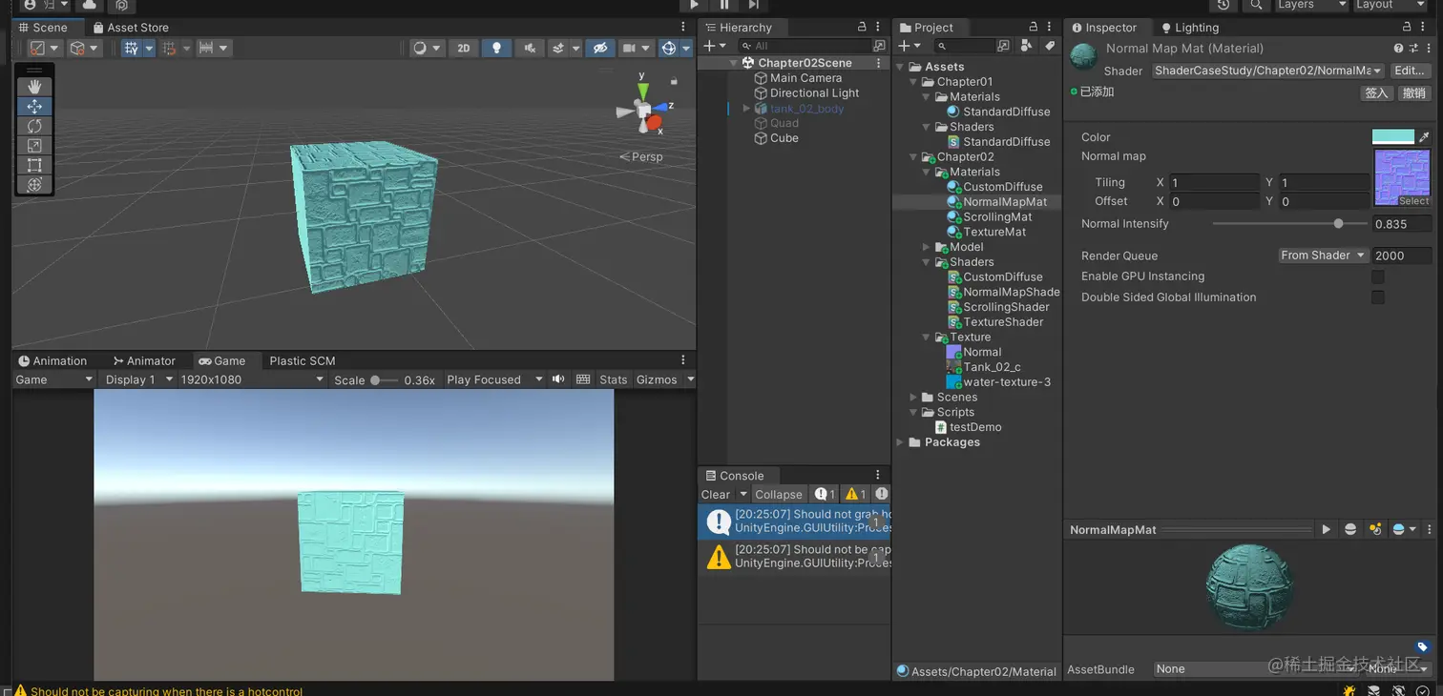The height and width of the screenshot is (696, 1443).
Task: Click the color eyedropper icon
Action: pyautogui.click(x=1425, y=137)
